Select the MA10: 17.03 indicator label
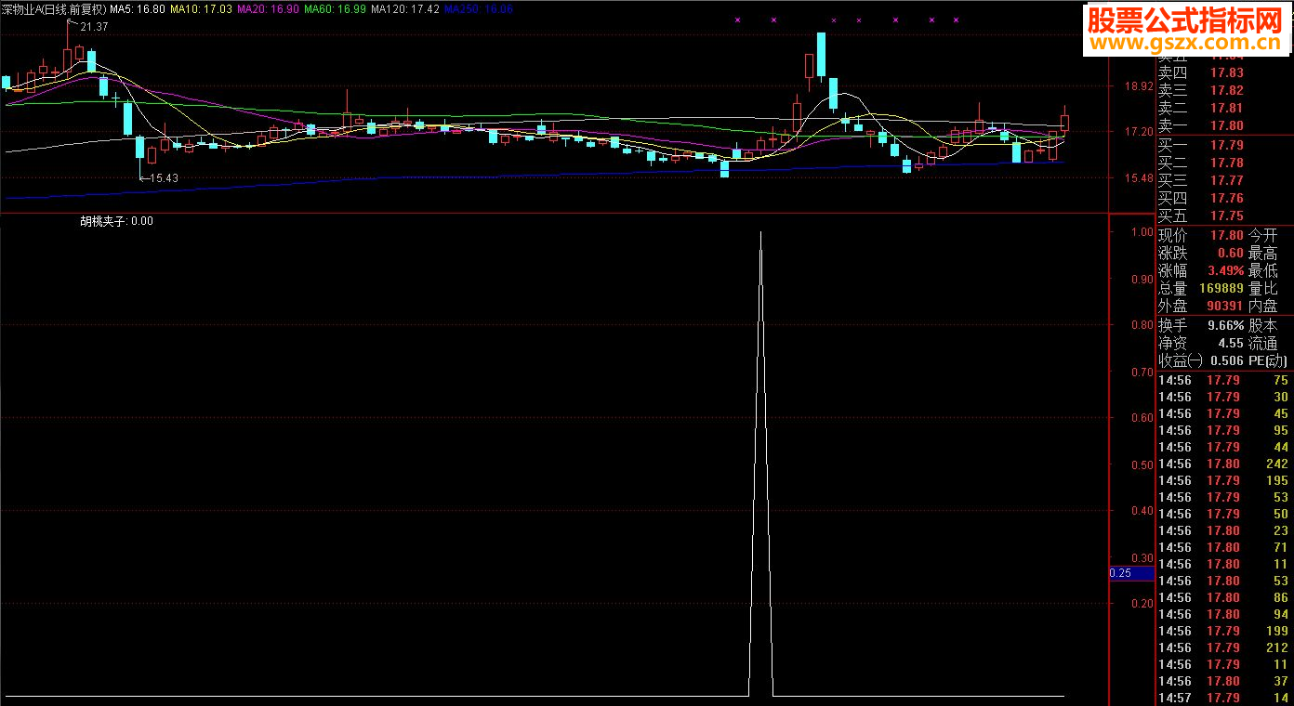Screen dimensions: 1294x706 pyautogui.click(x=201, y=8)
